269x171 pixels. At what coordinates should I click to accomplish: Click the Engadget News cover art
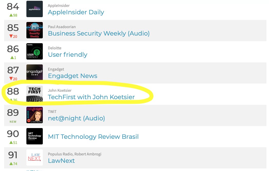tap(35, 72)
